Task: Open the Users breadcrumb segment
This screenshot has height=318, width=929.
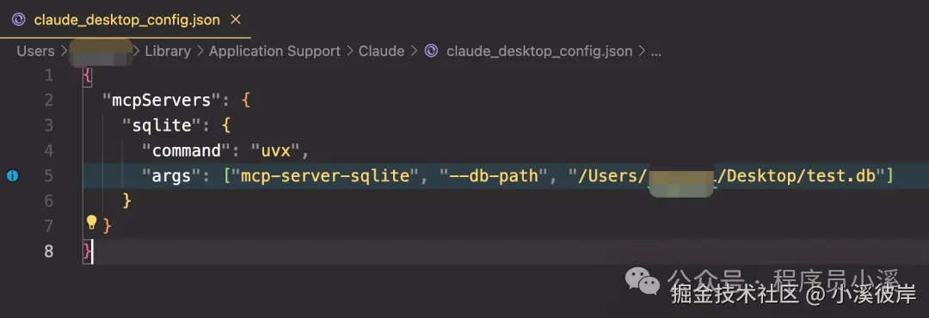Action: point(35,52)
